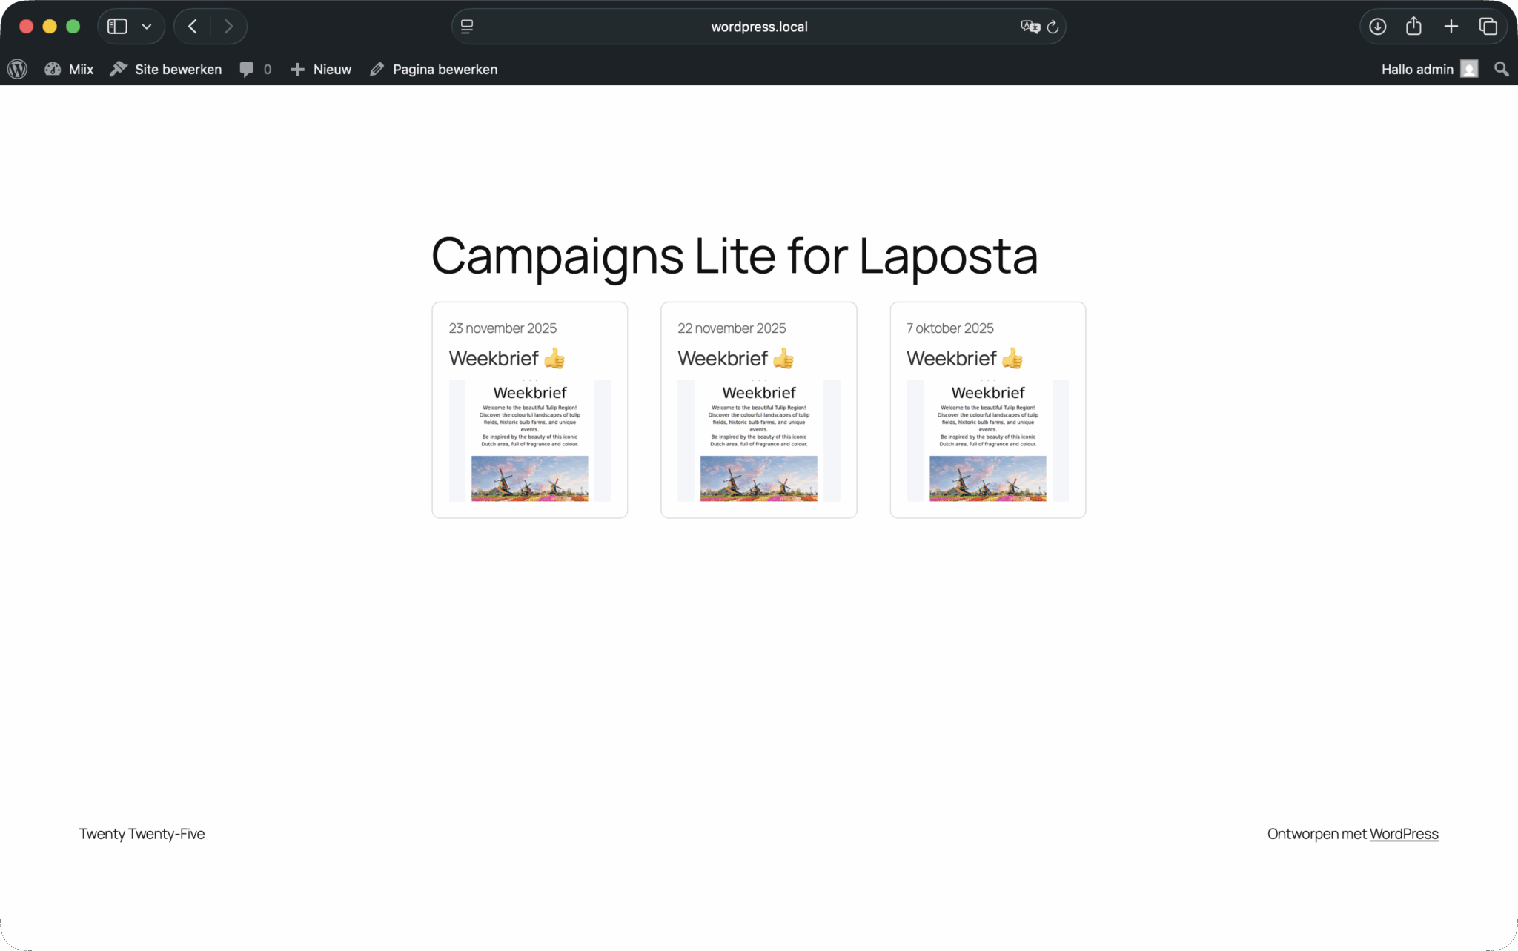Click Pagina bewerken pencil link
This screenshot has width=1518, height=951.
coord(434,69)
